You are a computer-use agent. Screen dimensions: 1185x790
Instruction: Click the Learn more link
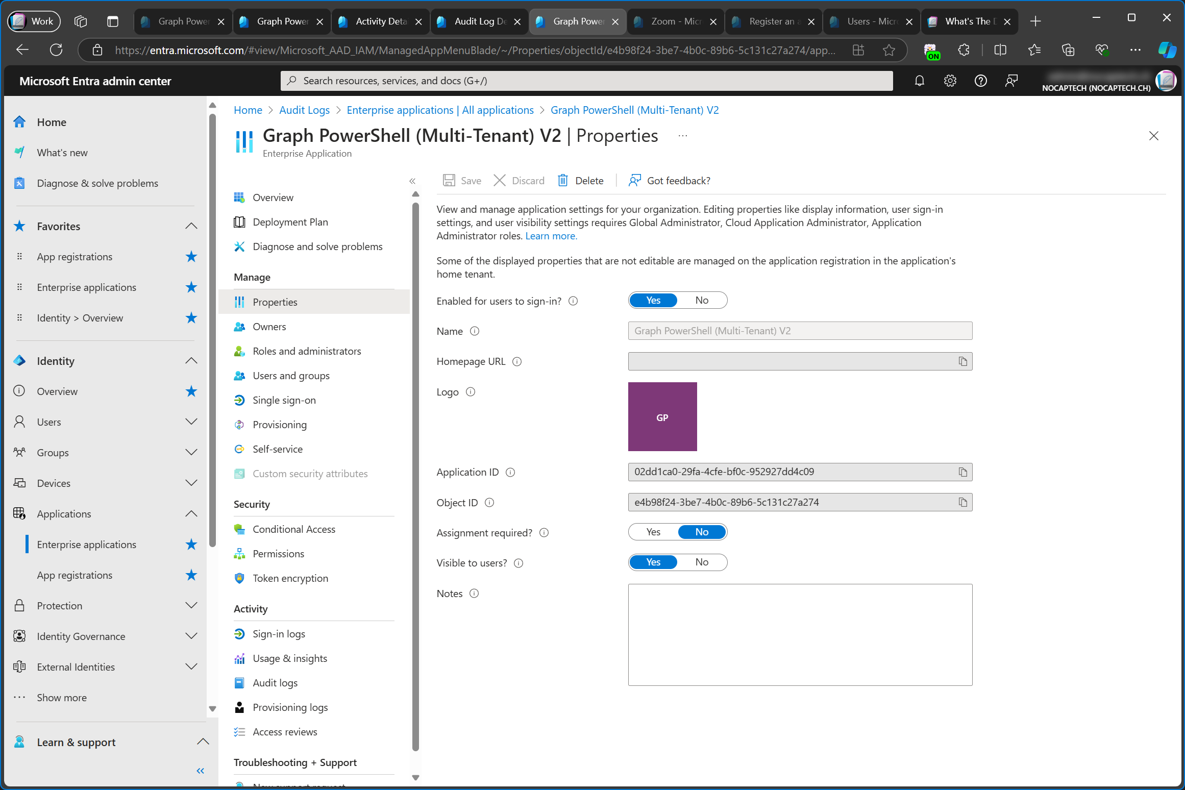pyautogui.click(x=551, y=236)
